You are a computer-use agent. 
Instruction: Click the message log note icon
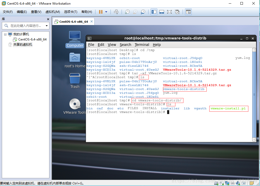(251, 183)
